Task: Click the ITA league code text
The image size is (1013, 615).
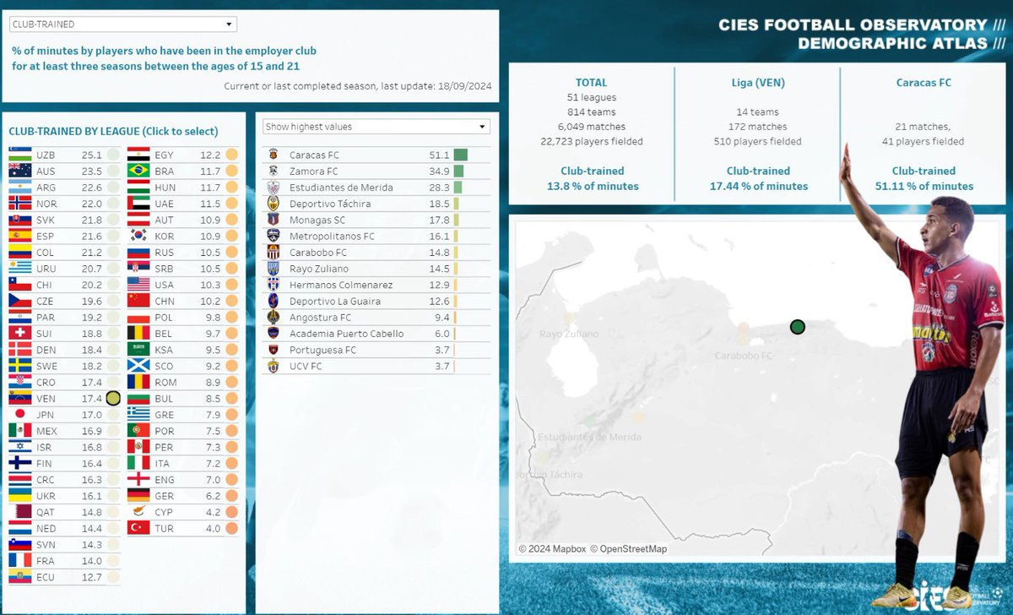Action: [x=164, y=464]
